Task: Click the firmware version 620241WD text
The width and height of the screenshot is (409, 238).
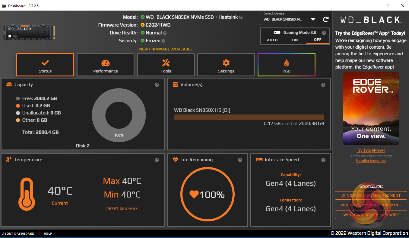Action: pyautogui.click(x=158, y=25)
